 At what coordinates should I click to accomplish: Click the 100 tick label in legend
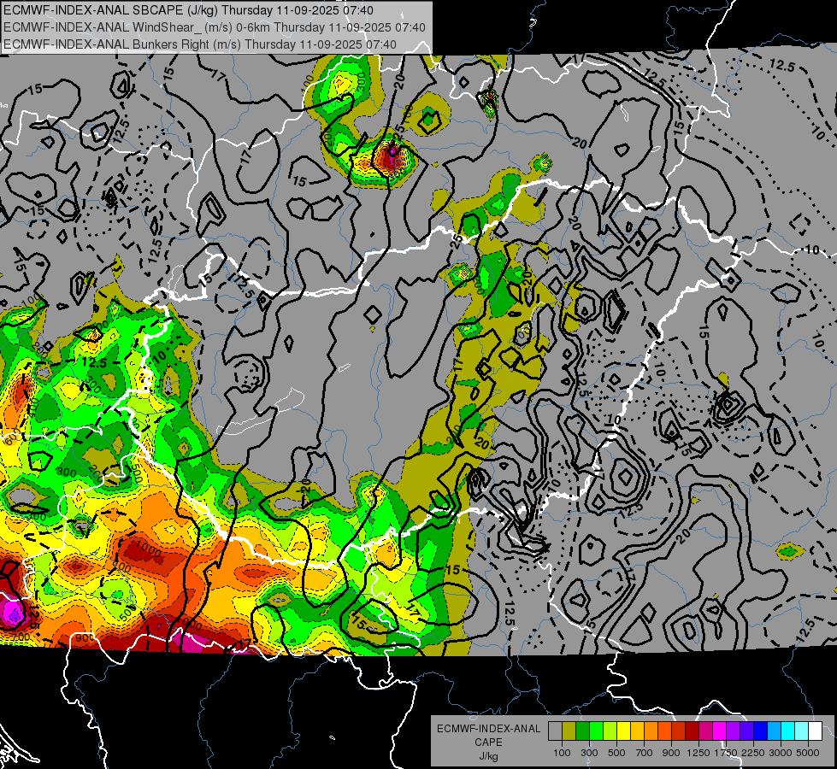point(562,753)
